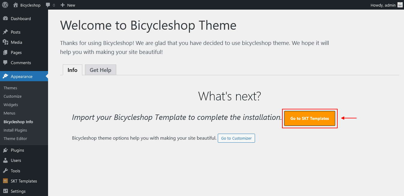This screenshot has height=196, width=404.
Task: Open the Bicycleshop home icon
Action: click(x=16, y=5)
